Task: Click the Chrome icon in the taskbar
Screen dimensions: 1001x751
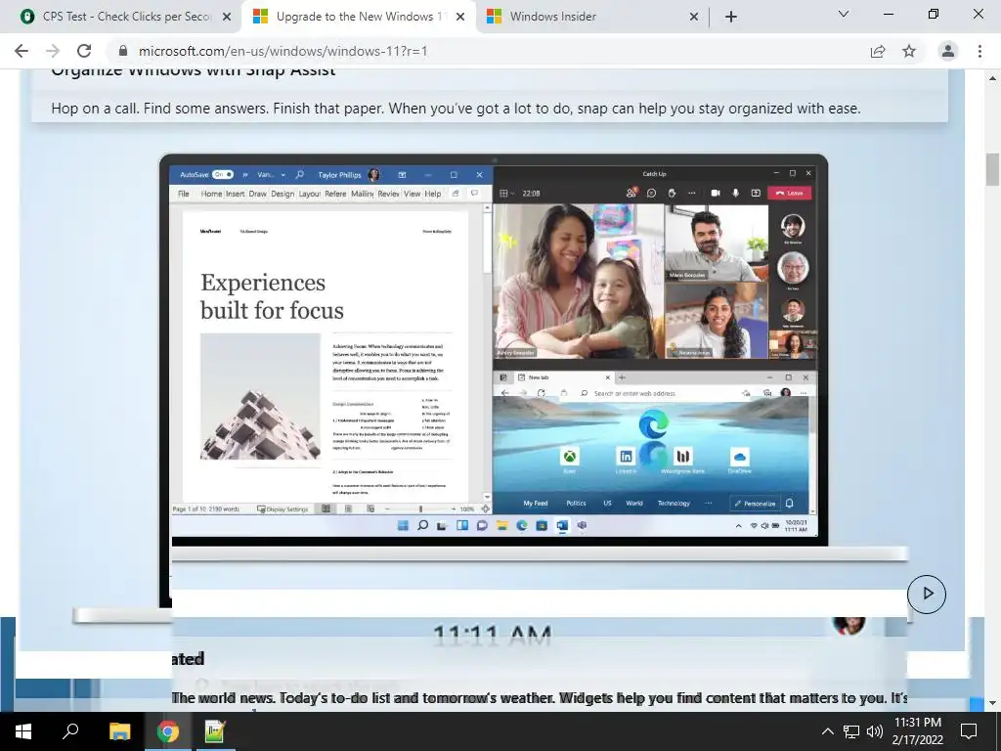Action: click(x=168, y=731)
